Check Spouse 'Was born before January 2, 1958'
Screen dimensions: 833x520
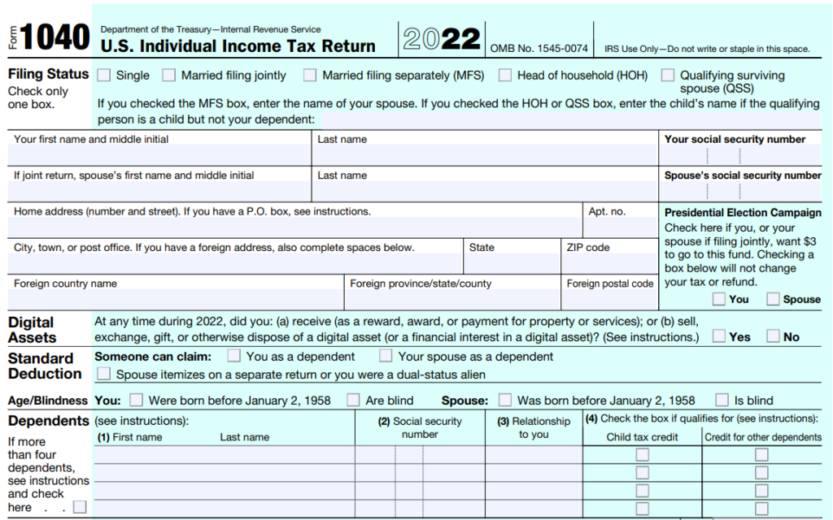click(x=505, y=400)
